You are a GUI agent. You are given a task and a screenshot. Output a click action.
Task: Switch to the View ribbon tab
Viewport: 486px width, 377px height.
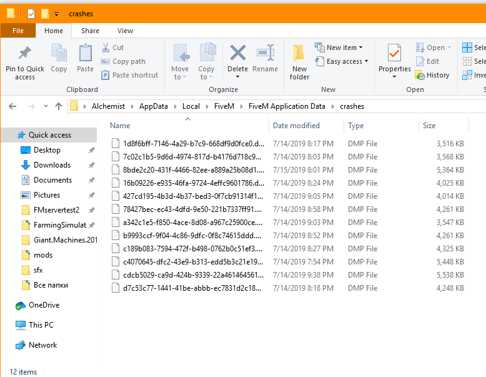pos(125,31)
